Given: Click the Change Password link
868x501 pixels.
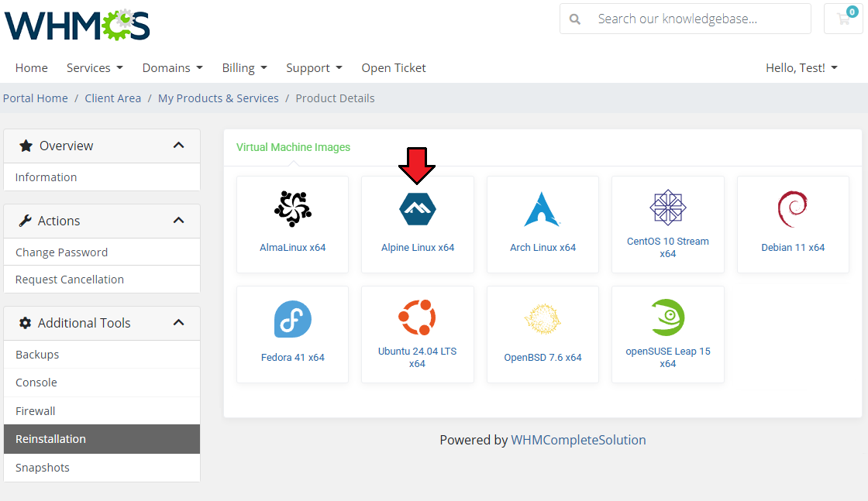Looking at the screenshot, I should [61, 252].
